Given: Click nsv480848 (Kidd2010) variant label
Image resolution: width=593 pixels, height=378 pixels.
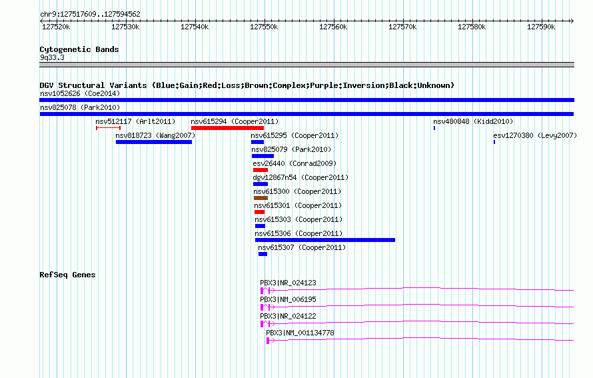Looking at the screenshot, I should pos(473,121).
